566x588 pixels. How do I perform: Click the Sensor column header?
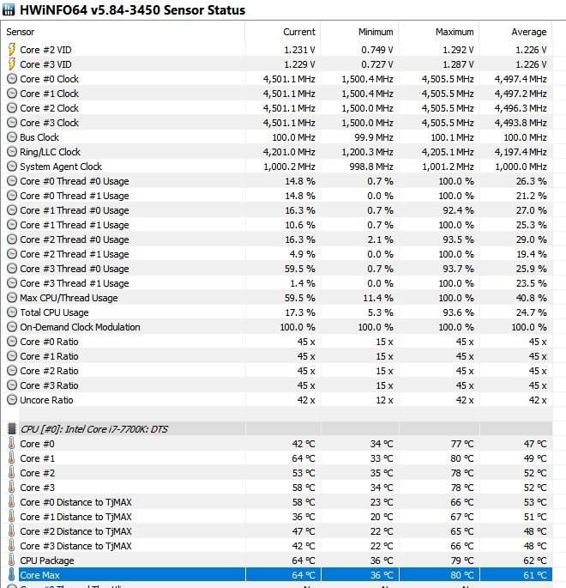(x=21, y=32)
